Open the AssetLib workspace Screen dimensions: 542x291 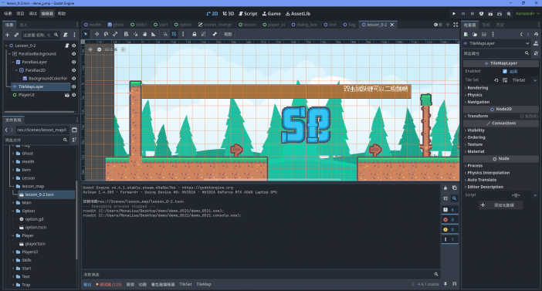click(298, 13)
